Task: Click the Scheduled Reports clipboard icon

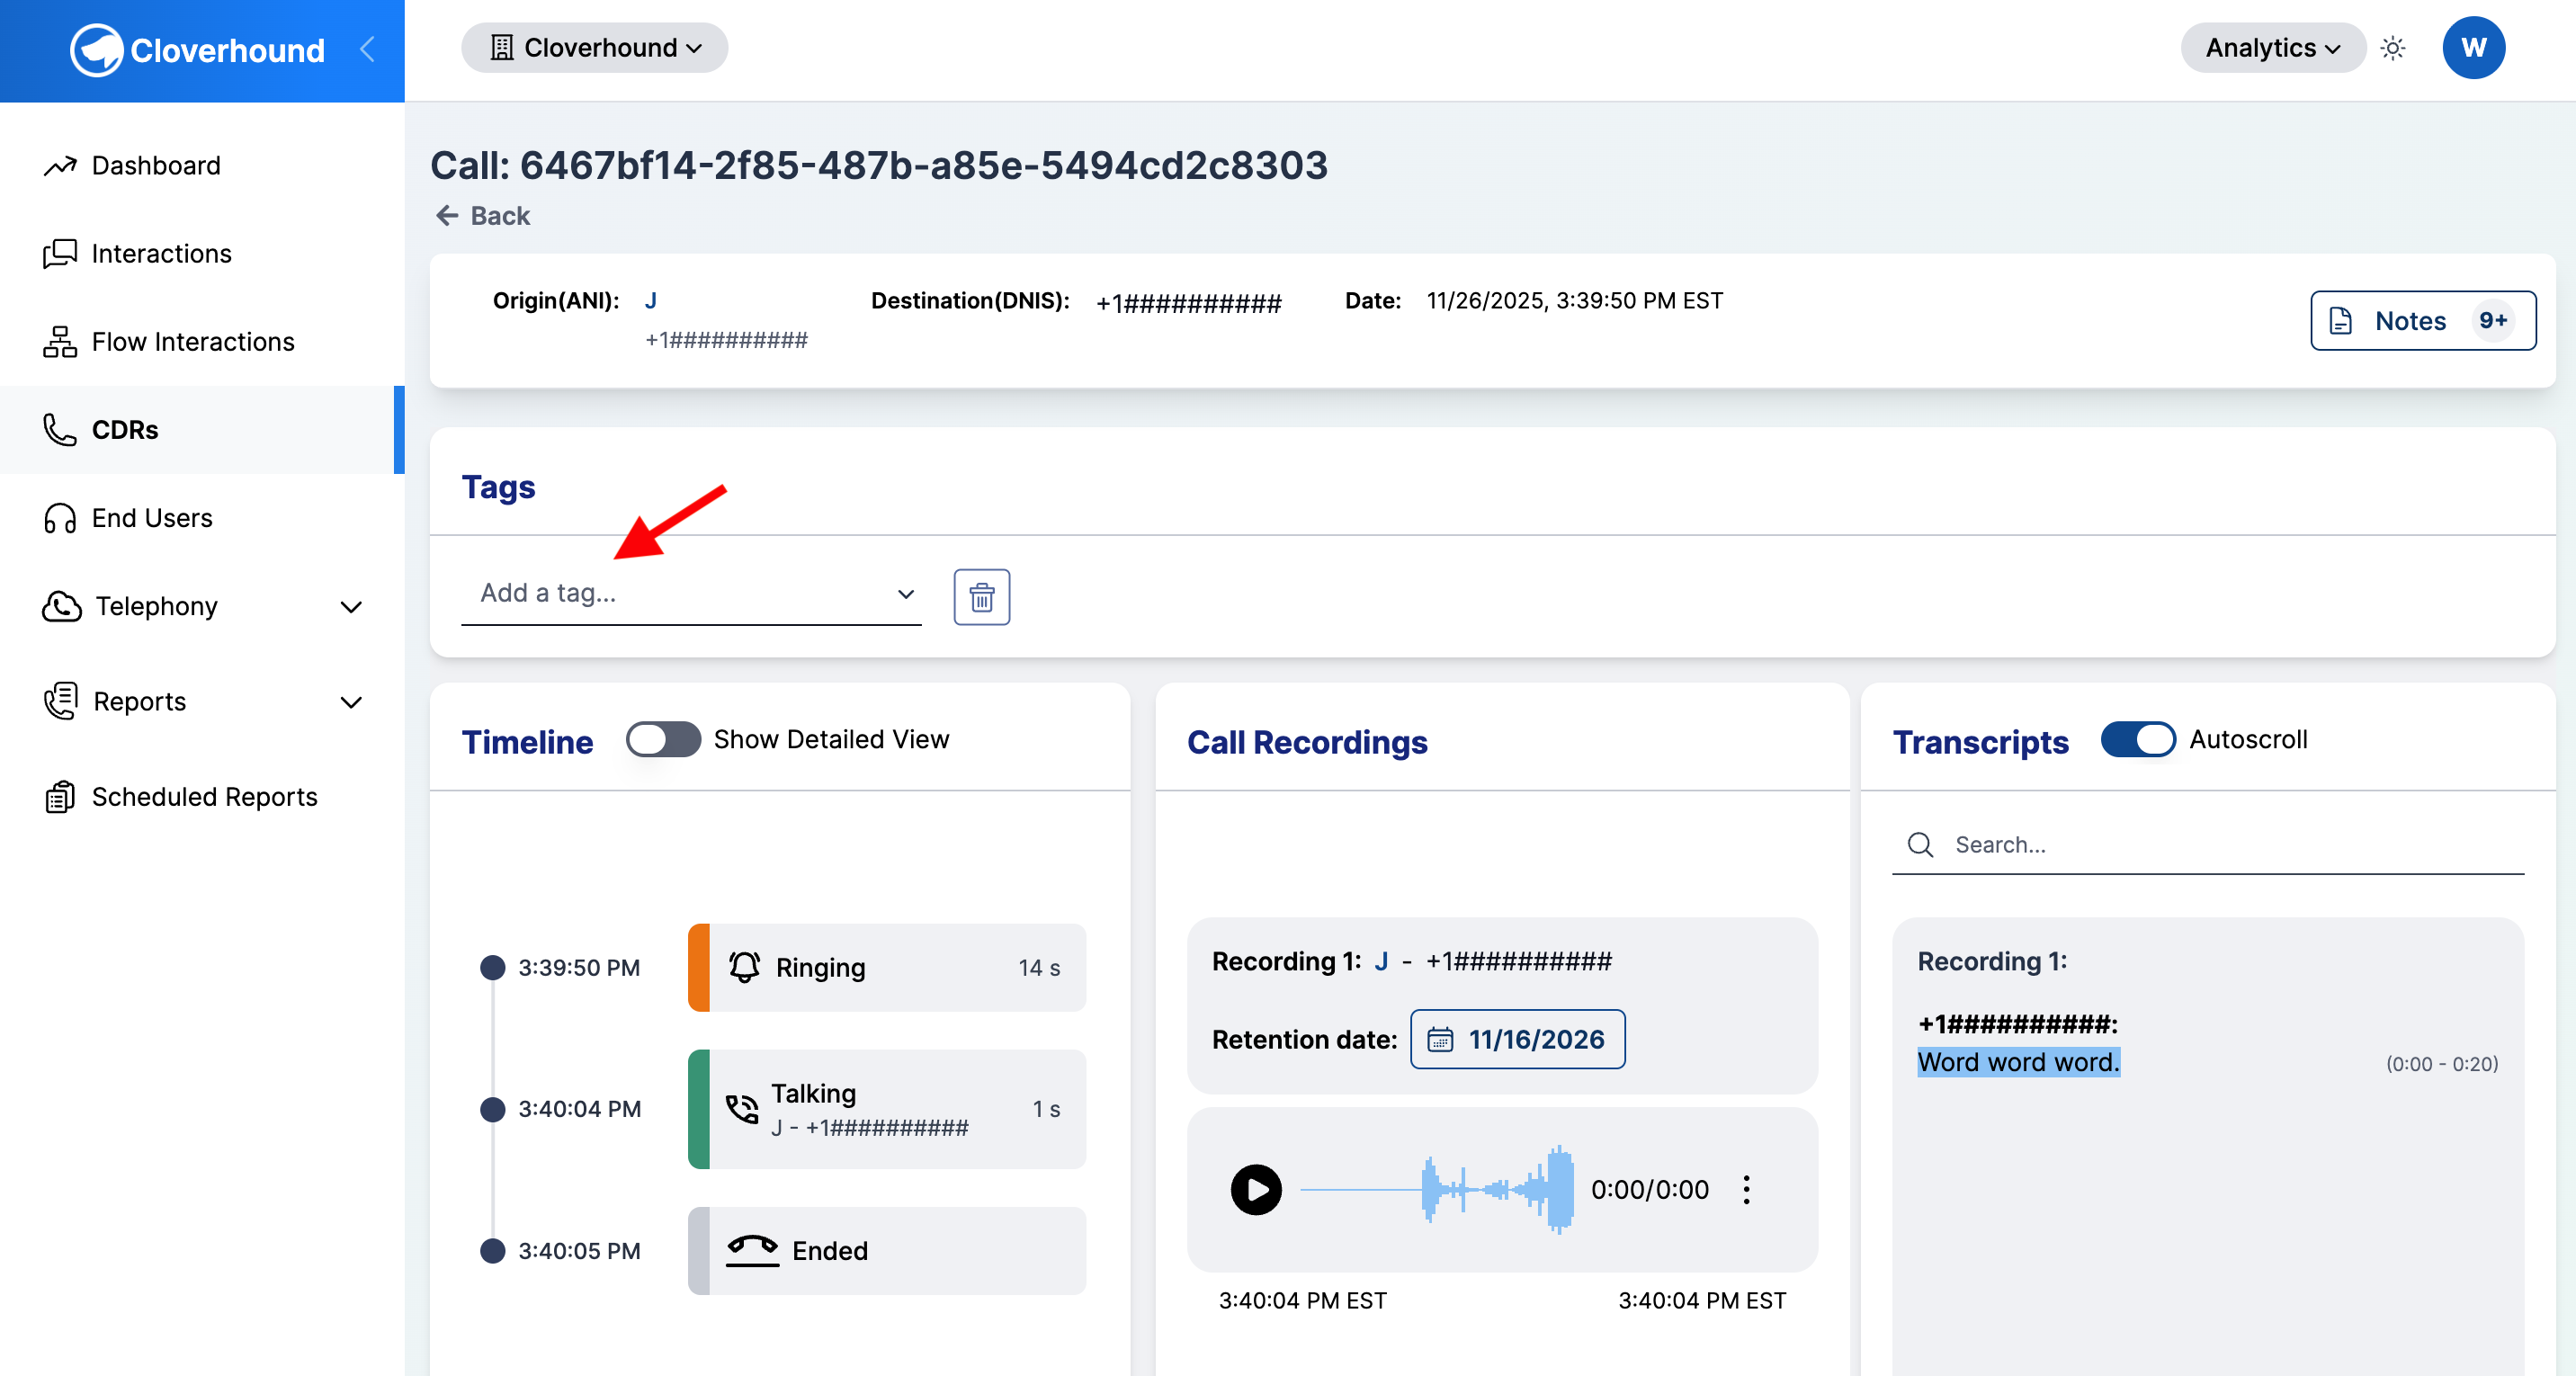Action: coord(59,797)
